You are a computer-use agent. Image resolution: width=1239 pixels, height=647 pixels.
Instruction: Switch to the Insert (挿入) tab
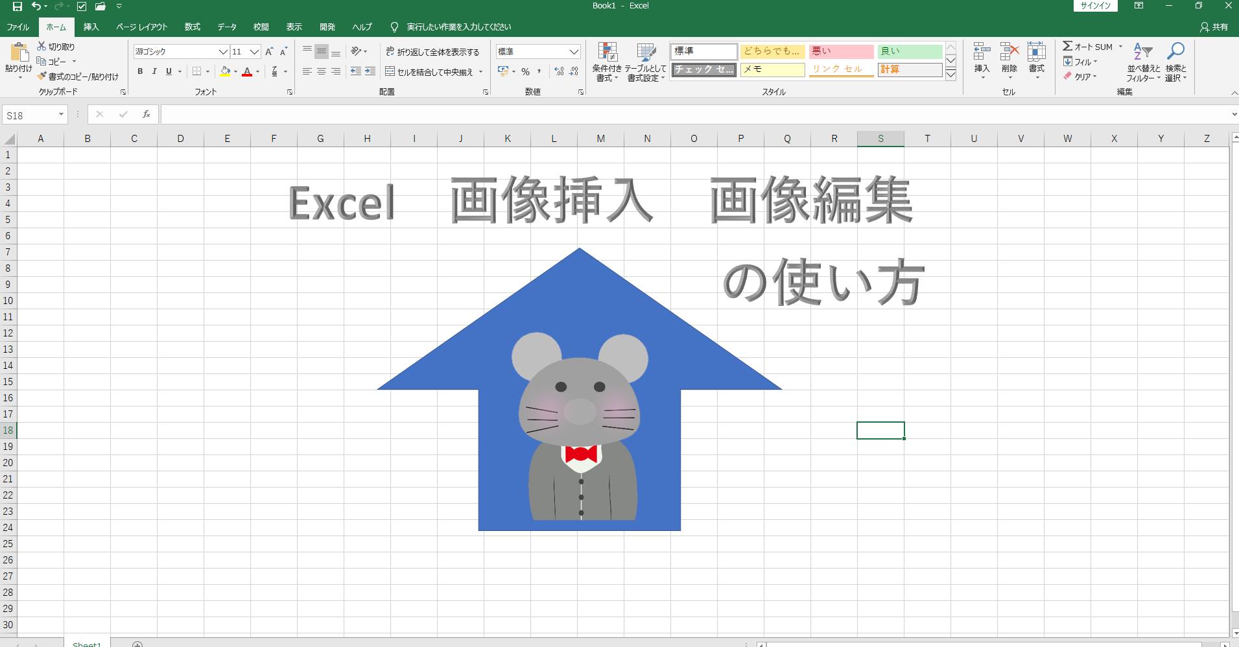[91, 27]
